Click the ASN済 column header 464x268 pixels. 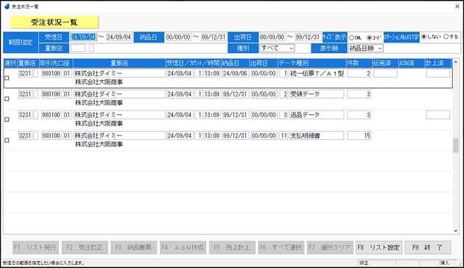pyautogui.click(x=411, y=63)
